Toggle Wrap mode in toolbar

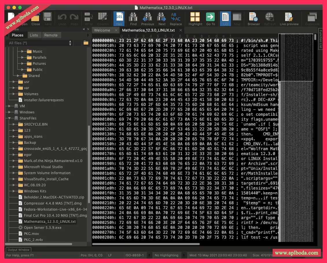[89, 19]
